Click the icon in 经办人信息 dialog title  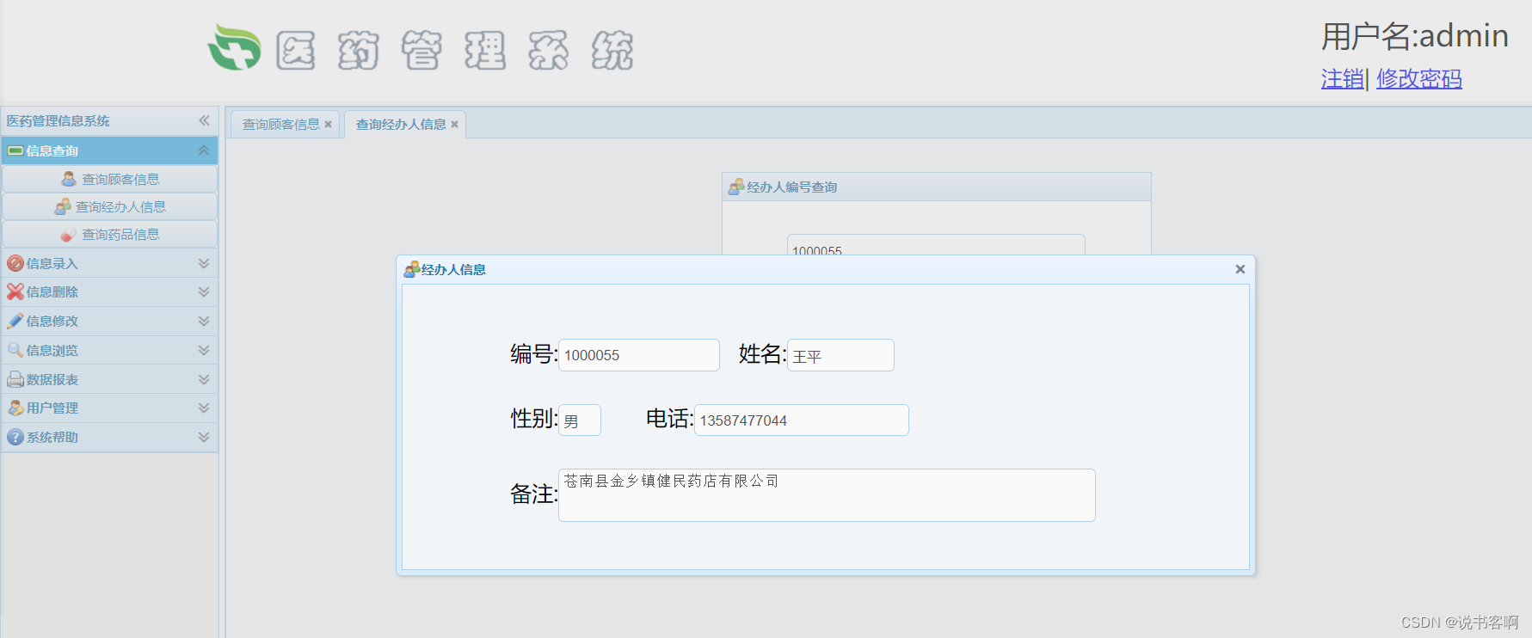[x=412, y=269]
